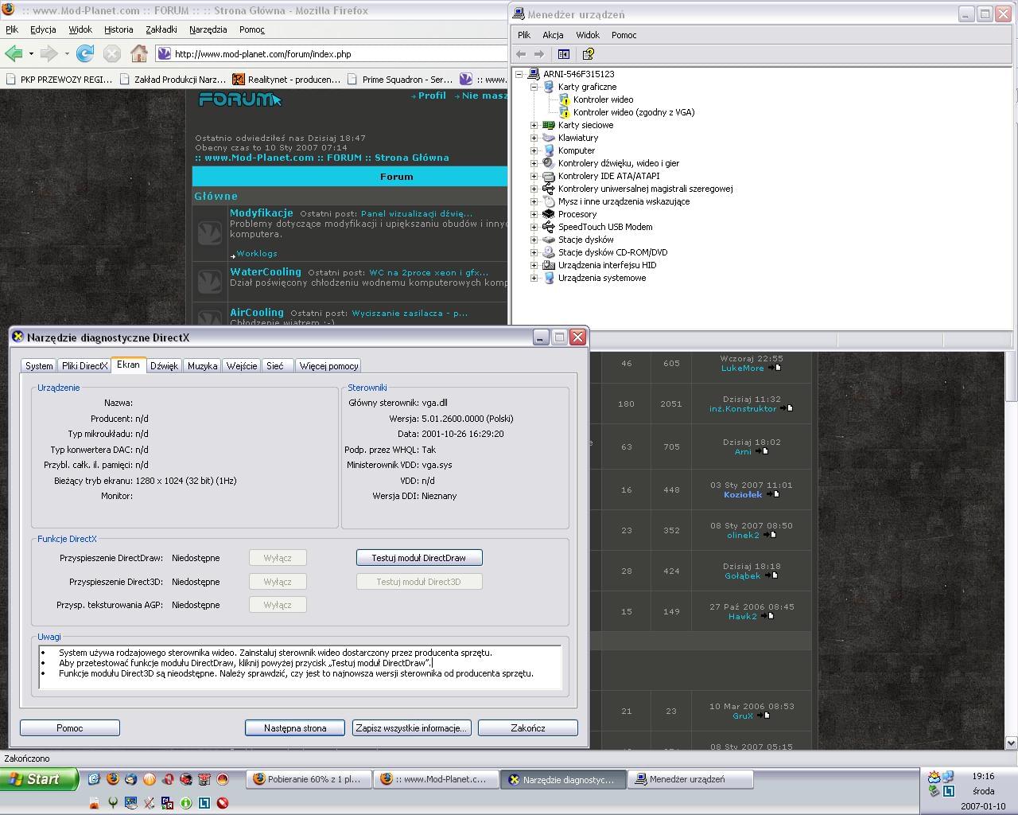Select the Kontroler wideo warning device icon
Image resolution: width=1018 pixels, height=815 pixels.
pos(564,99)
